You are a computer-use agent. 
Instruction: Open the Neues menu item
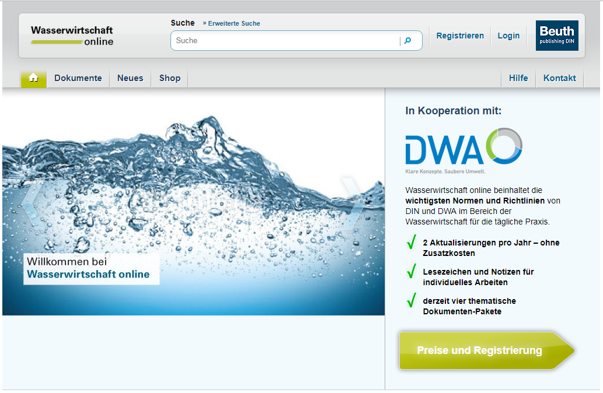(x=130, y=78)
